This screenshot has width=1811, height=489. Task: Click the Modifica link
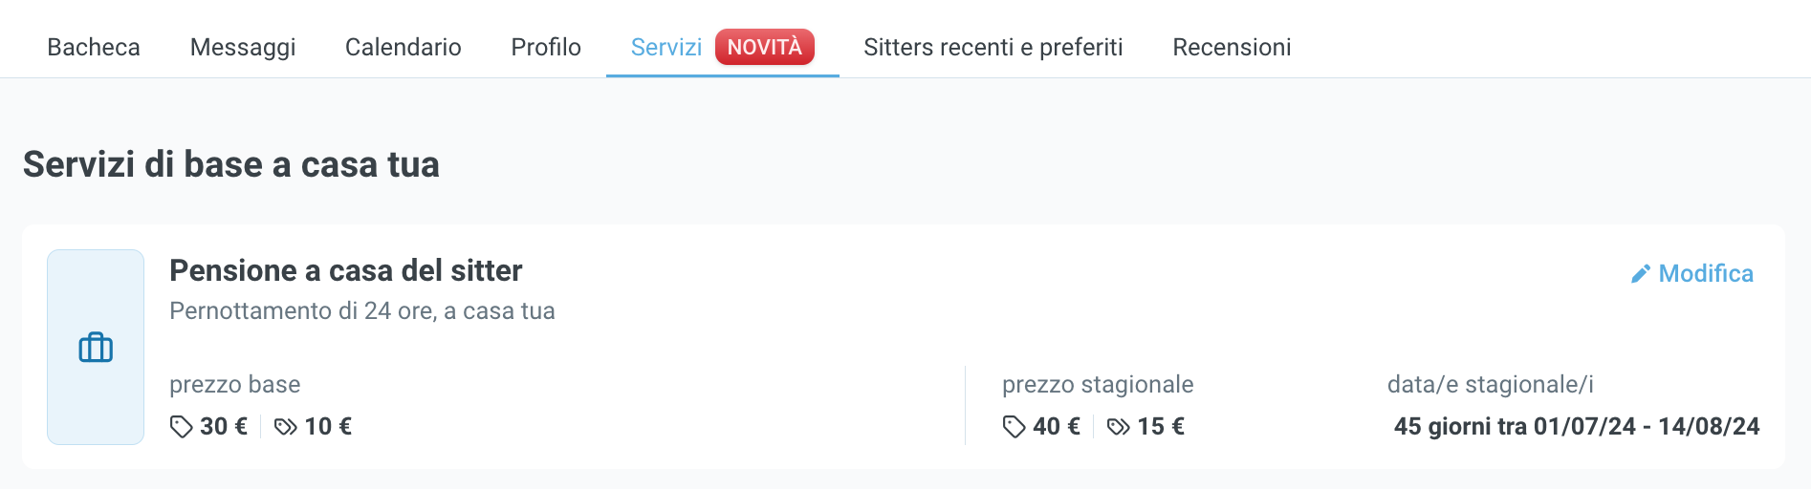pos(1706,274)
